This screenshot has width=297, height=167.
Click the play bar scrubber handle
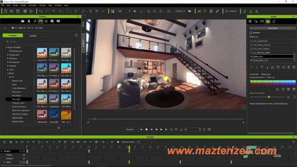94,119
